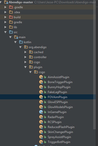This screenshot has height=146, width=98.
Task: Select the BunnyHopPlugin file
Action: (x=59, y=87)
